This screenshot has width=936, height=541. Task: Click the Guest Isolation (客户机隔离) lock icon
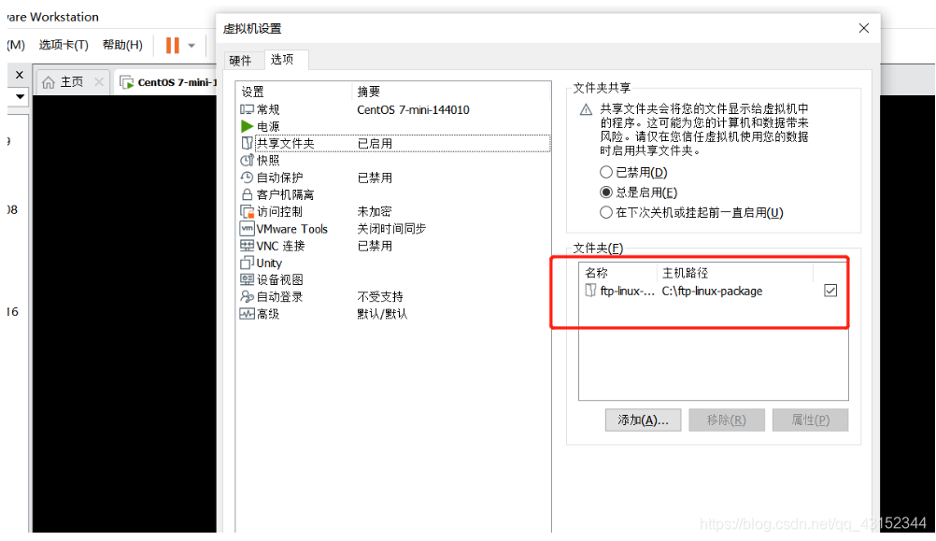tap(247, 194)
